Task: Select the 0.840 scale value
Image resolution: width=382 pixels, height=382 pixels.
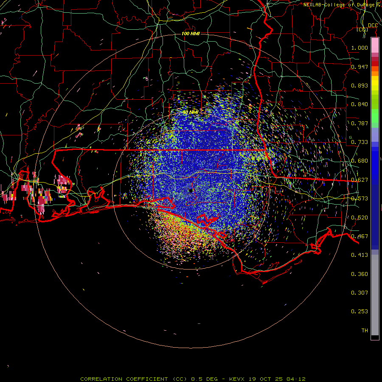Action: pos(360,104)
